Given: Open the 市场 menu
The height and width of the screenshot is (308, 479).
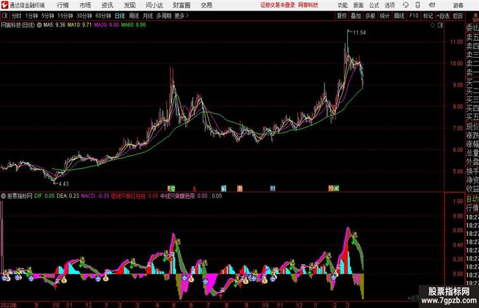Looking at the screenshot, I should (85, 5).
